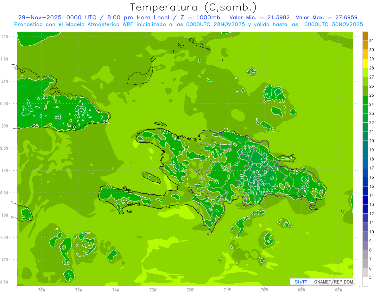
Task: Pick the dark blue colorbar segment between 12 and 13
Action: (x=365, y=209)
